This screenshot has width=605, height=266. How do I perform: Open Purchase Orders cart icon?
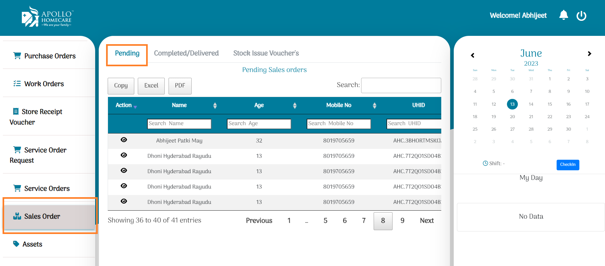click(17, 56)
